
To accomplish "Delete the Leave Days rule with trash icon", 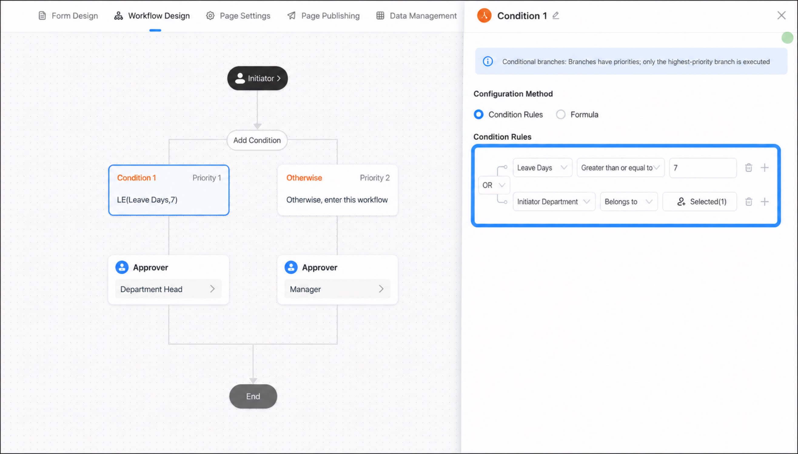I will tap(748, 168).
